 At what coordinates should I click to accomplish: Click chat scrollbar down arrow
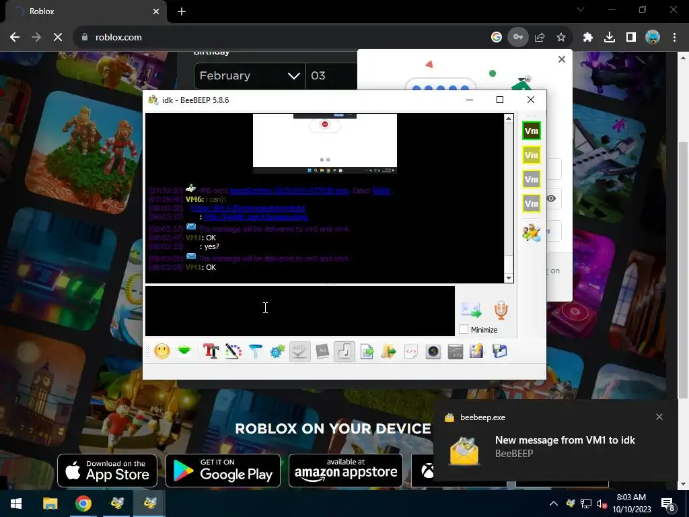pyautogui.click(x=509, y=278)
